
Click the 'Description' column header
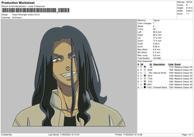coord(159,64)
